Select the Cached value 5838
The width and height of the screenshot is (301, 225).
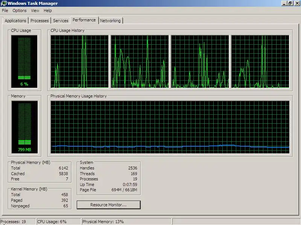pos(63,174)
